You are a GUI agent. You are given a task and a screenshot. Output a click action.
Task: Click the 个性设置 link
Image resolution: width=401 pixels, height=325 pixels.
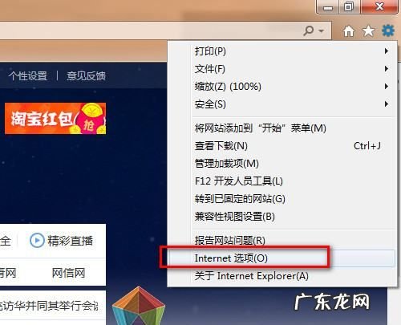[x=28, y=75]
